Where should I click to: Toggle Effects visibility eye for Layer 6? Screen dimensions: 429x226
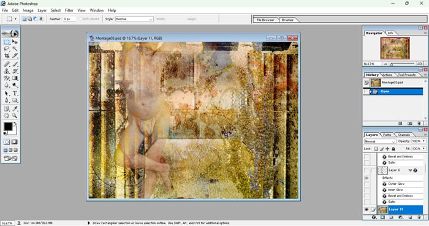(366, 178)
